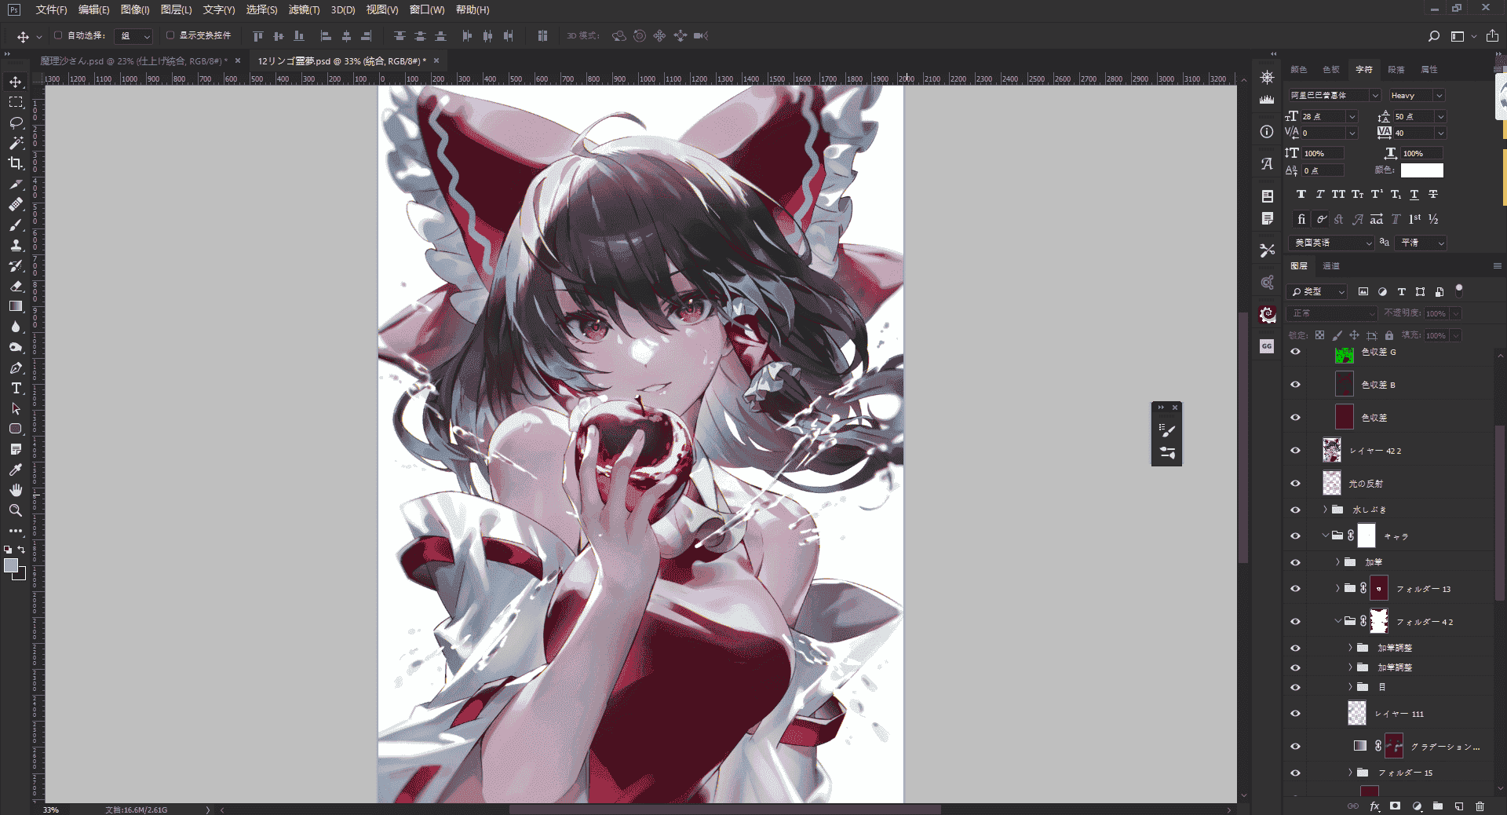
Task: Open the layer filter 类型 dropdown
Action: pyautogui.click(x=1318, y=291)
